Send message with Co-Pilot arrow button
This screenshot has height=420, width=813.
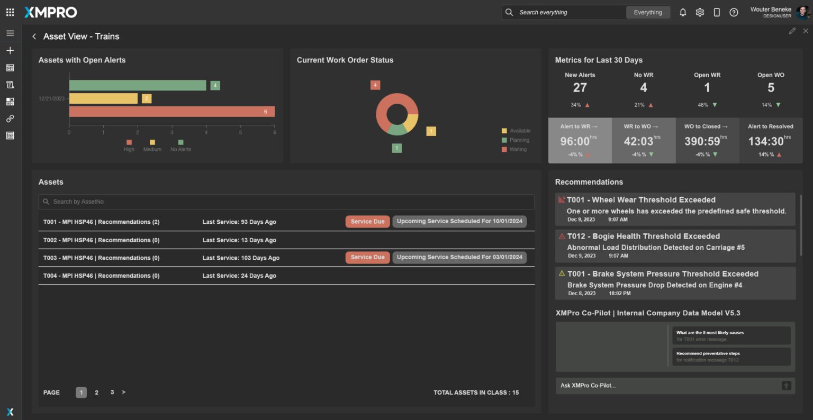786,386
